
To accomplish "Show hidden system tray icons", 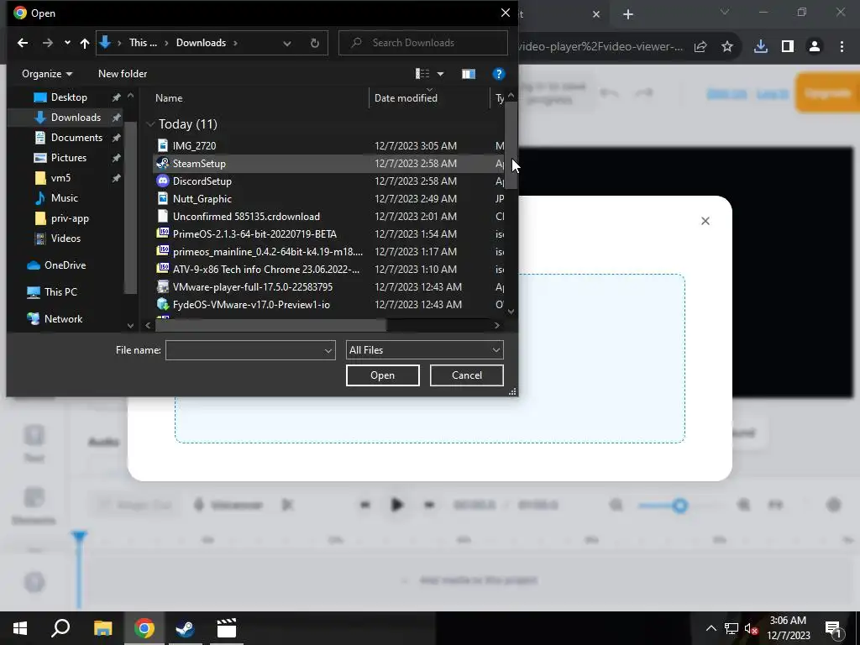I will coord(711,628).
